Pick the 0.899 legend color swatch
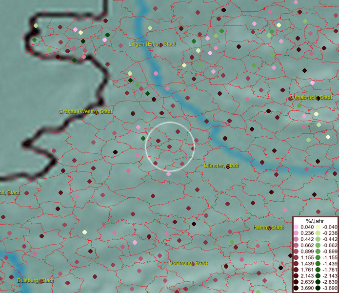This screenshot has height=293, width=339. [296, 251]
